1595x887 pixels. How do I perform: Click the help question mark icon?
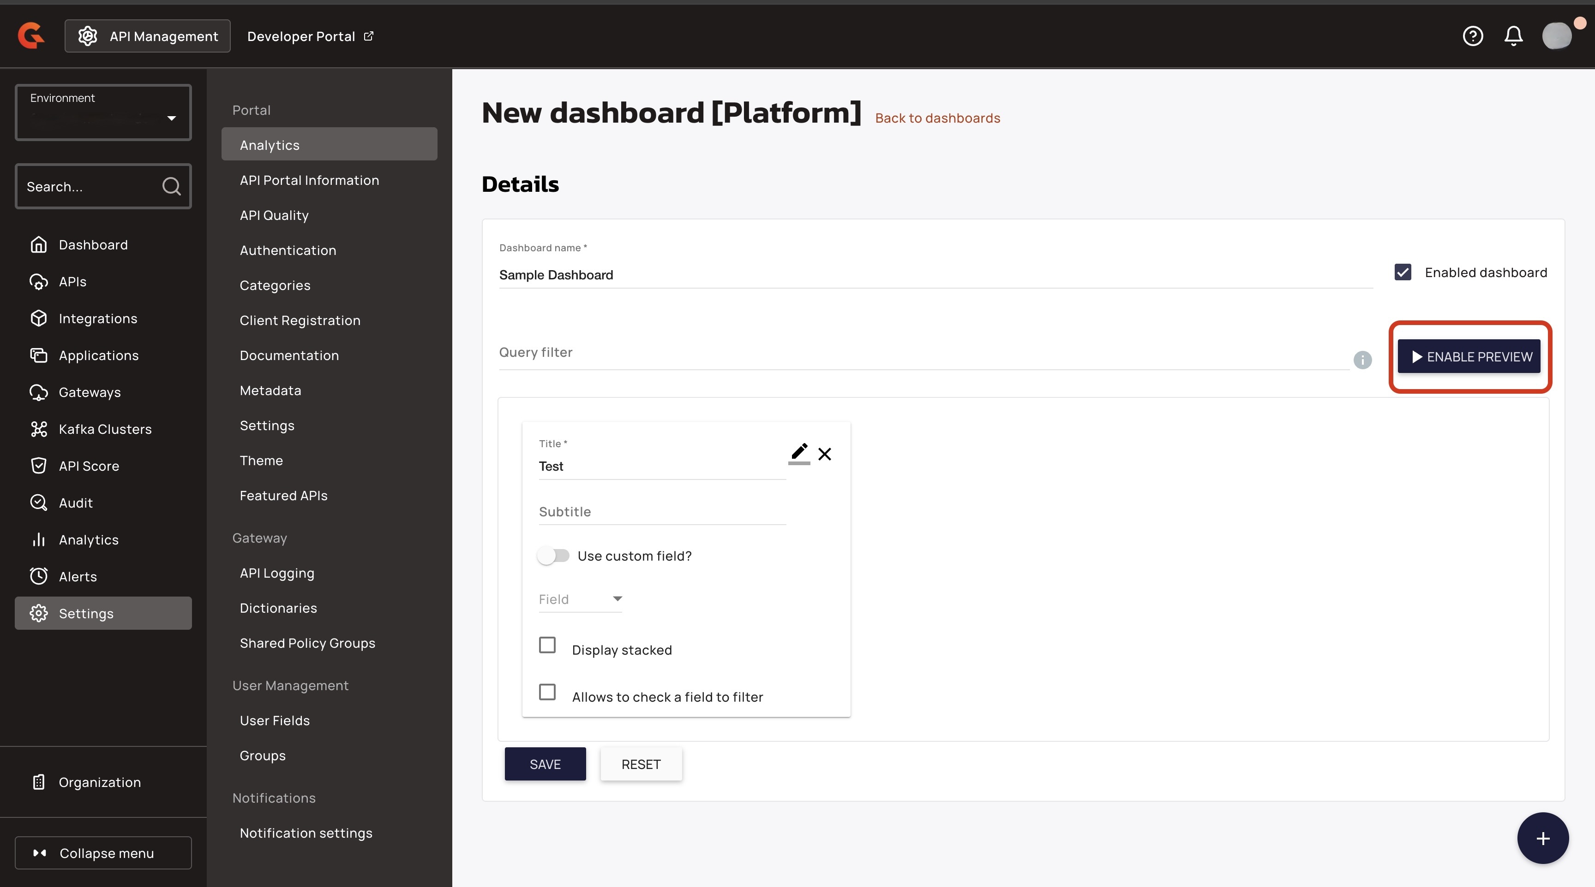(x=1472, y=36)
